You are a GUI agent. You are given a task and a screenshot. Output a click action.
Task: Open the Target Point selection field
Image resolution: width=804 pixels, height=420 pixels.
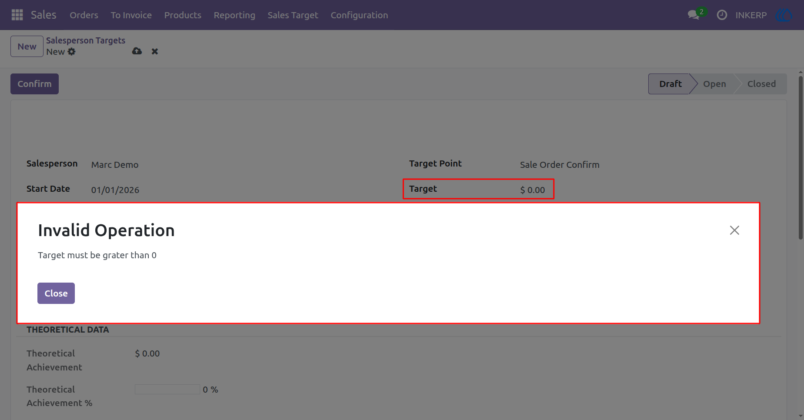click(x=559, y=165)
